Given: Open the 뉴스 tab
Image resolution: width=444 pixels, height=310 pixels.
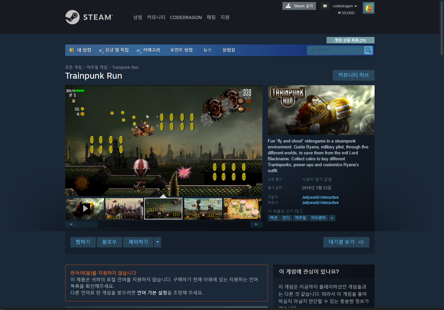Looking at the screenshot, I should tap(207, 50).
